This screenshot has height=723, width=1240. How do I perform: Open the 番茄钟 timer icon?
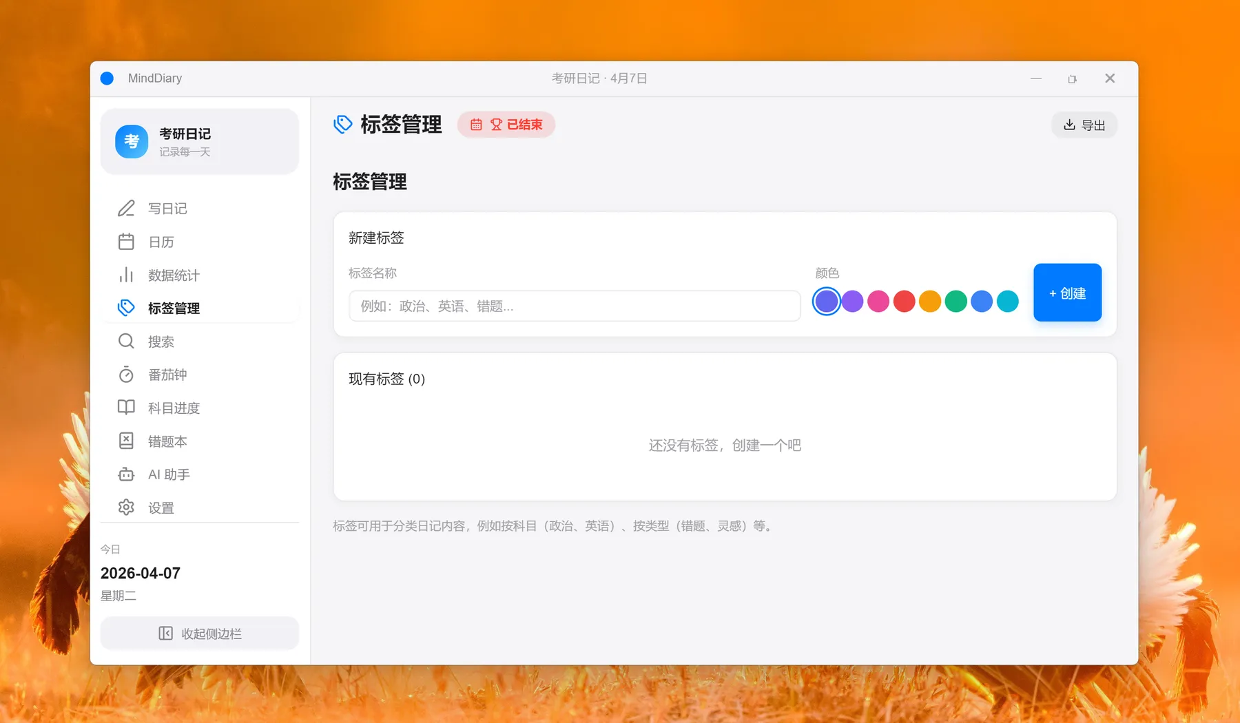click(126, 375)
